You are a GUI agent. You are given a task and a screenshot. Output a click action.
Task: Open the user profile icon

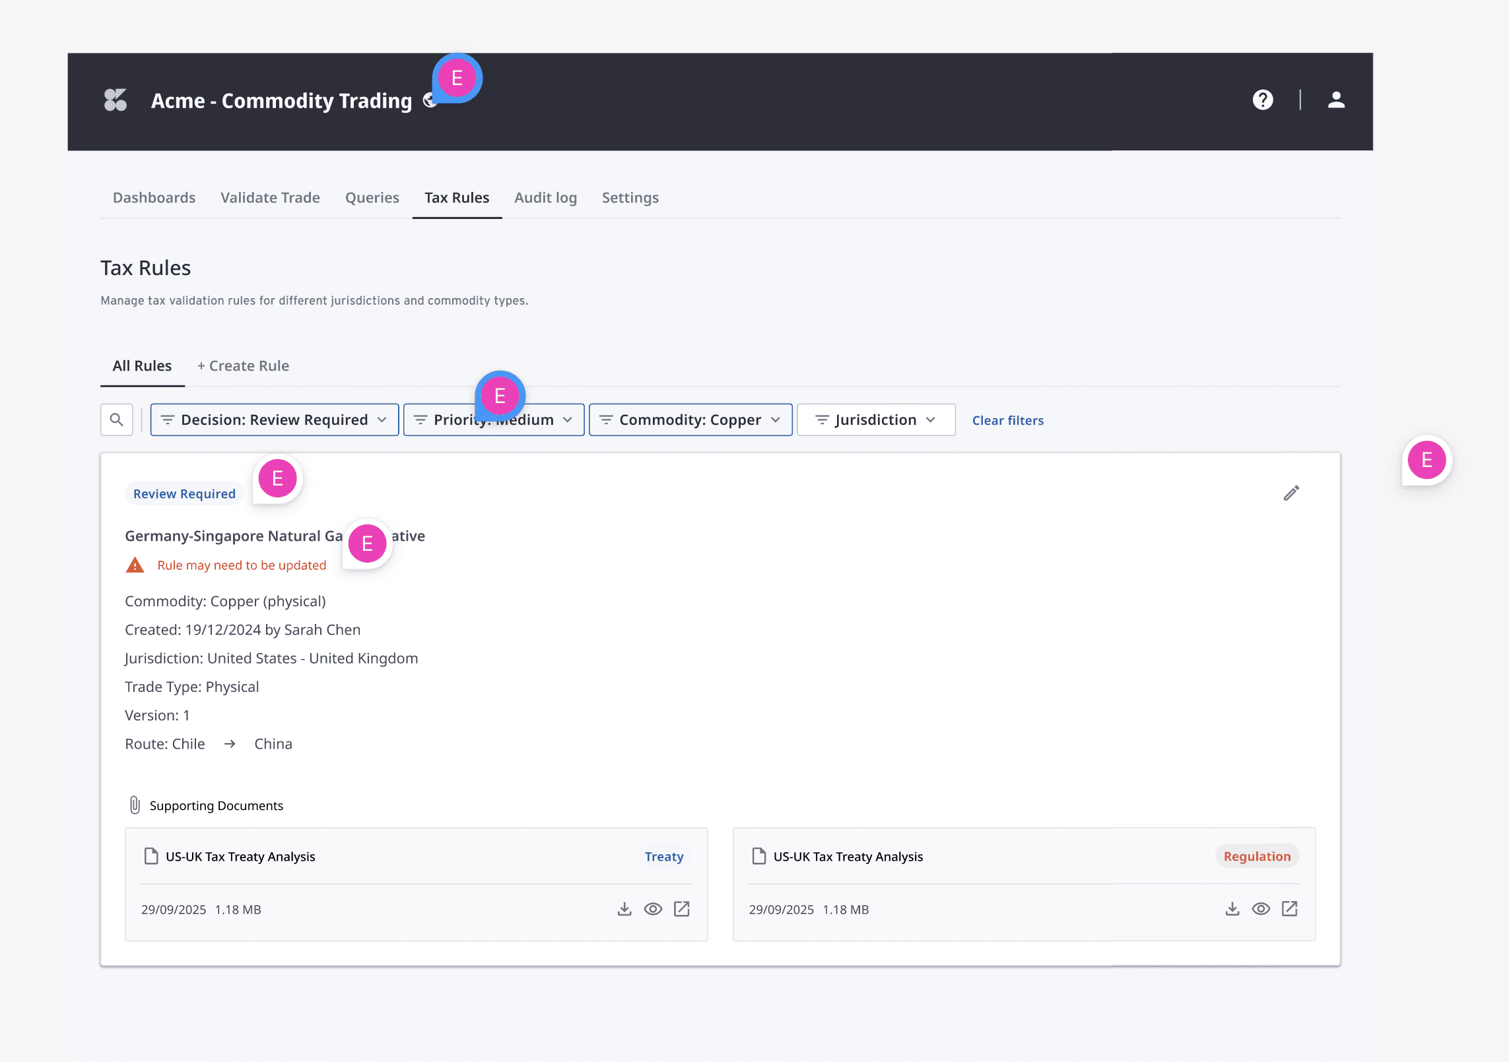pos(1336,100)
